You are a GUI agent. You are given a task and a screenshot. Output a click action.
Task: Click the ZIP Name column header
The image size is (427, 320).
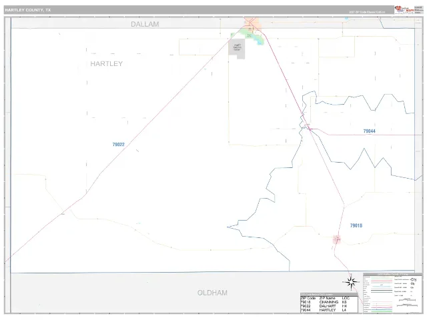327,298
